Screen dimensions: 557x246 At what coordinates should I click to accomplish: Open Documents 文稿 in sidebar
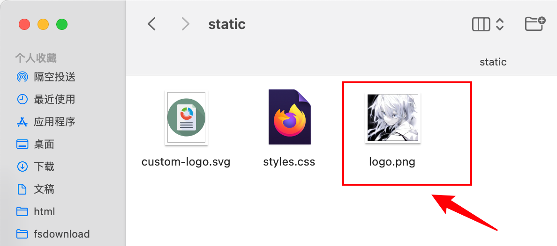pos(36,189)
